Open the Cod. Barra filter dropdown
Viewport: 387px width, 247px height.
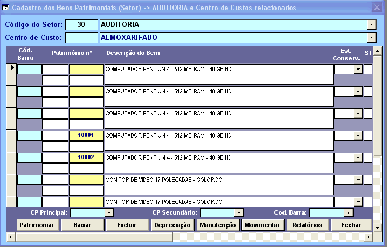click(x=356, y=213)
